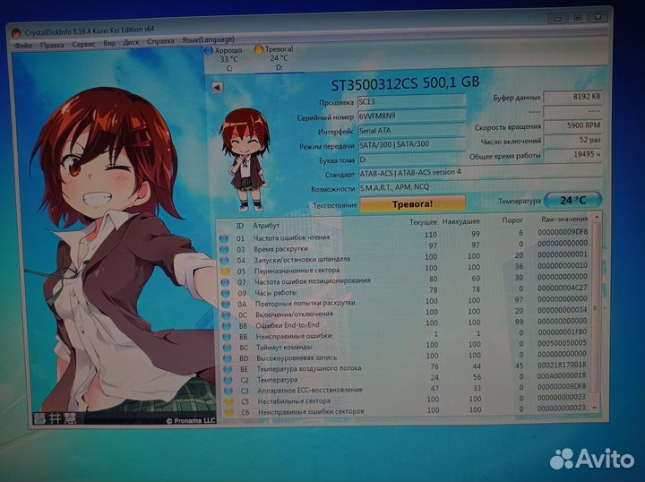Select raw value 000000009DF8 in row 01
Image resolution: width=645 pixels, height=482 pixels.
tap(563, 232)
